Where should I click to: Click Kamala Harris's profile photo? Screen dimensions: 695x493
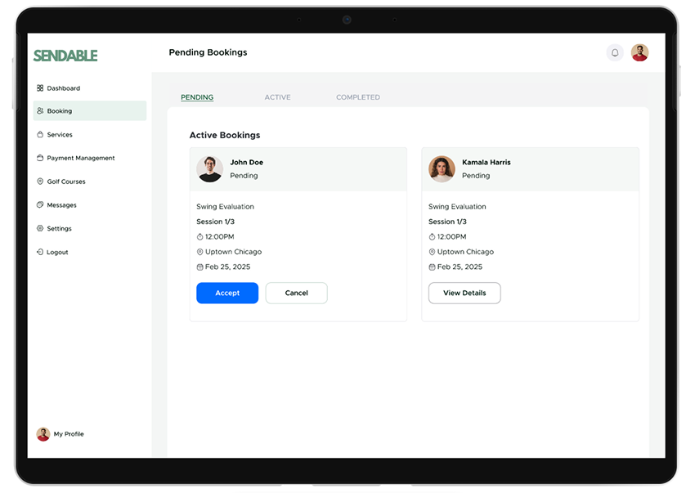(x=442, y=169)
